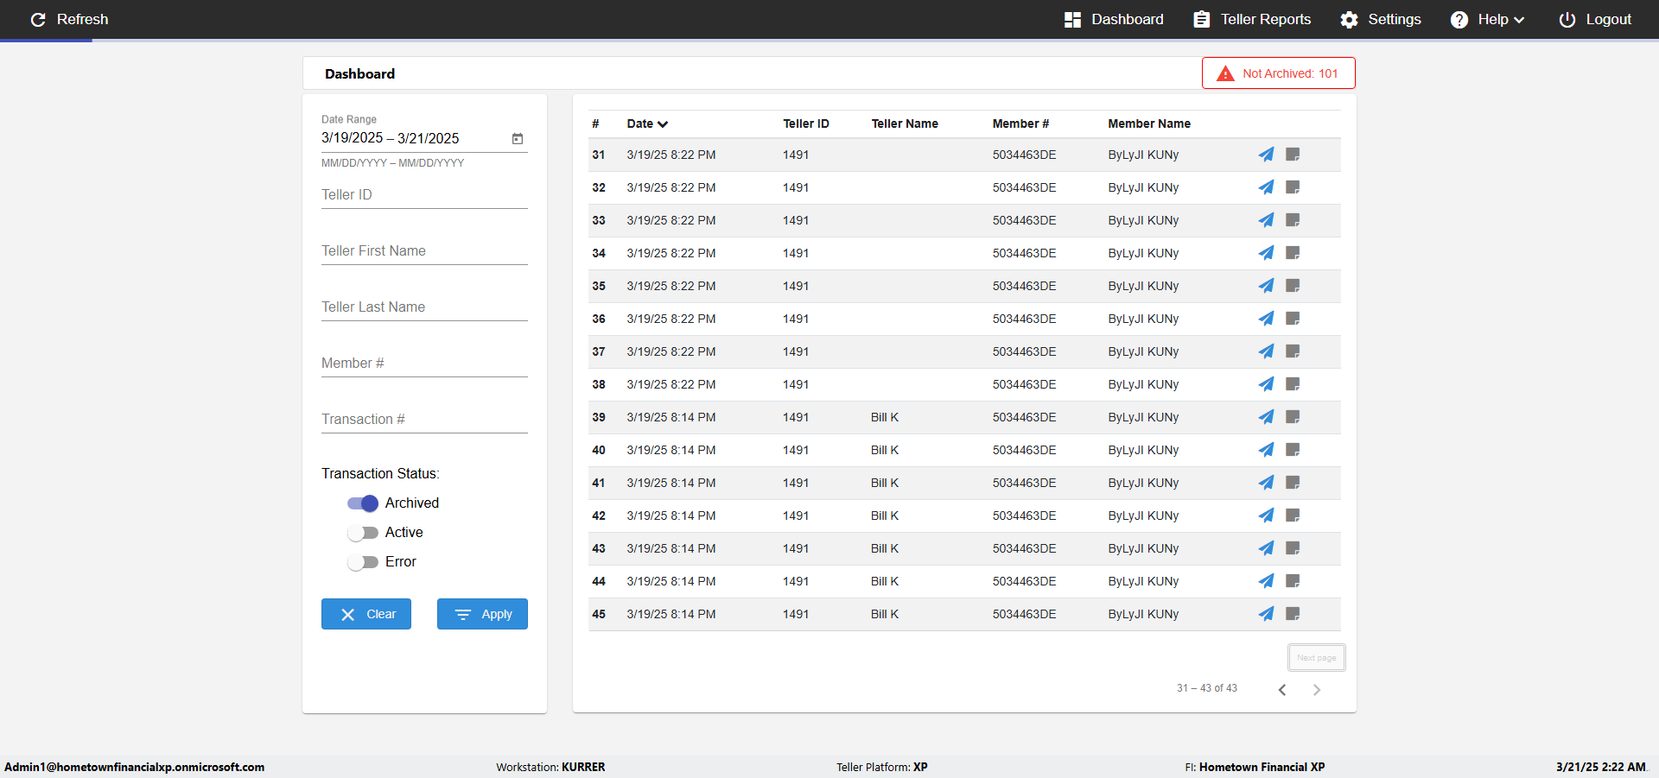The width and height of the screenshot is (1659, 778).
Task: Click the Next page button
Action: (x=1316, y=658)
